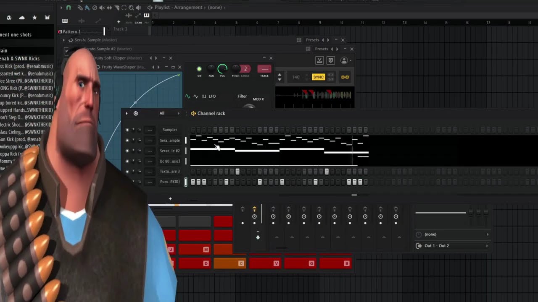Select the paint brush tool in Playlist

87,8
